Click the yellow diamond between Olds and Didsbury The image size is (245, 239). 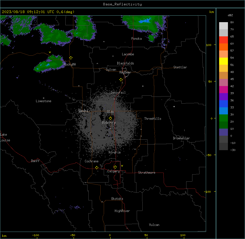(x=111, y=118)
